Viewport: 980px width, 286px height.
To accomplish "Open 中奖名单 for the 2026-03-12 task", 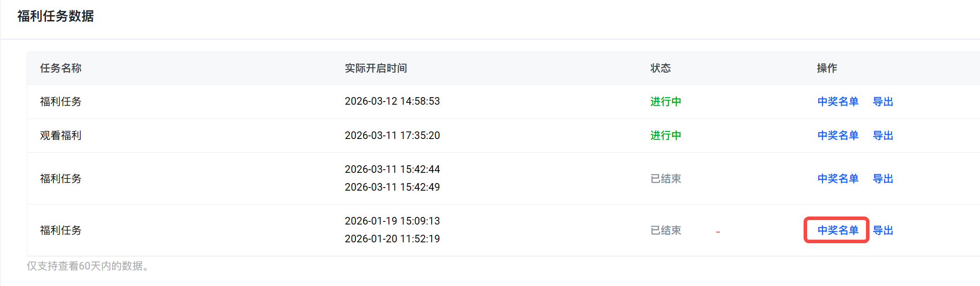I will (x=837, y=102).
